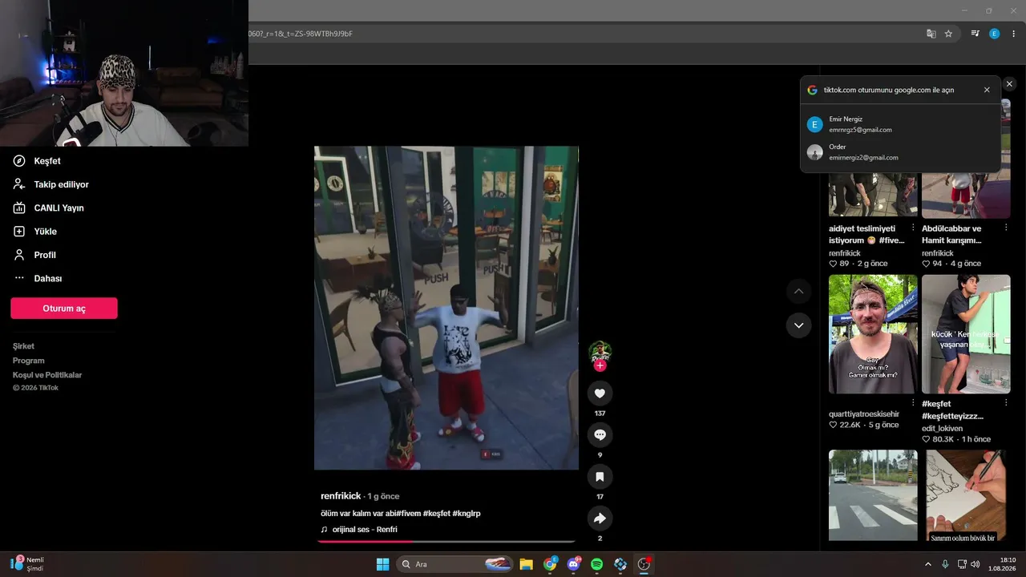Open Chrome from the taskbar

[x=550, y=564]
